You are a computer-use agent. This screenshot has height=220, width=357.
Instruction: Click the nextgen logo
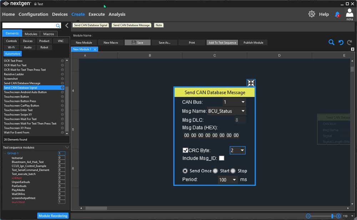pyautogui.click(x=17, y=4)
